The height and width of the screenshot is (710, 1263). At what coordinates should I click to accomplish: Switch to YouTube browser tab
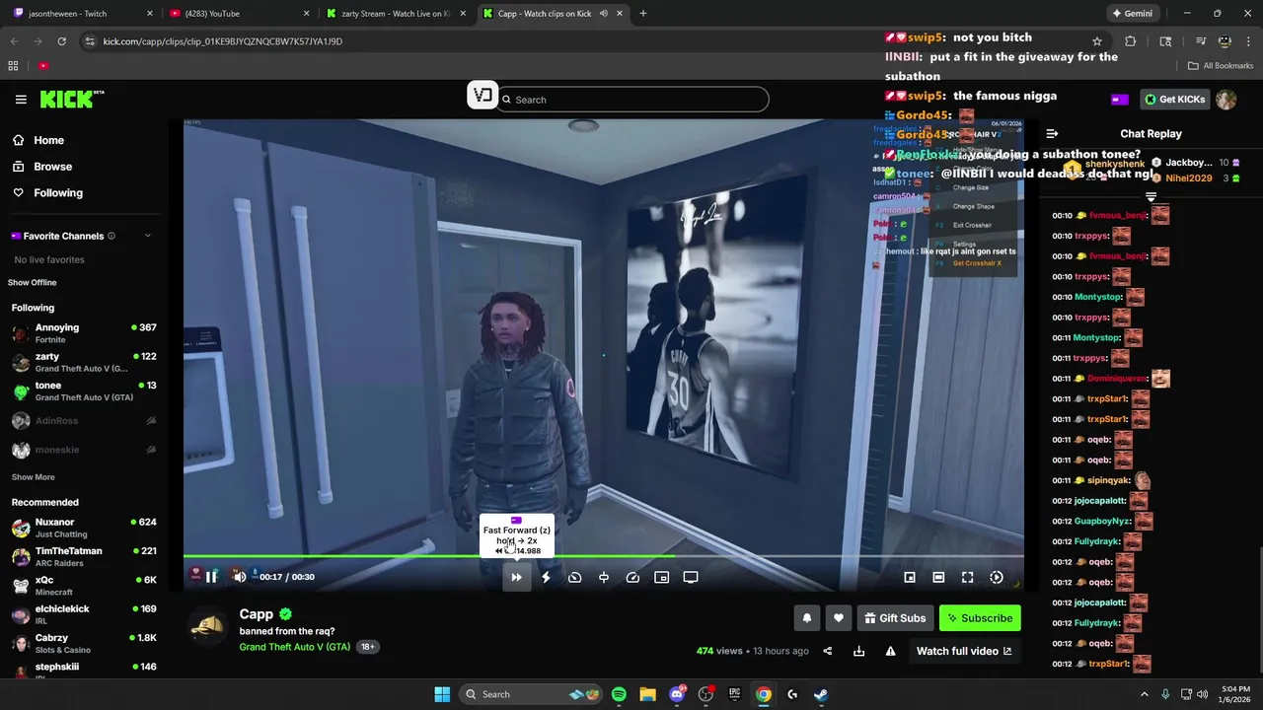tap(239, 14)
